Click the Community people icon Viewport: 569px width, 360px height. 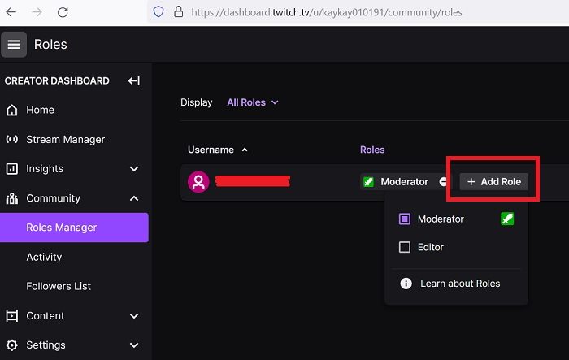pyautogui.click(x=11, y=198)
